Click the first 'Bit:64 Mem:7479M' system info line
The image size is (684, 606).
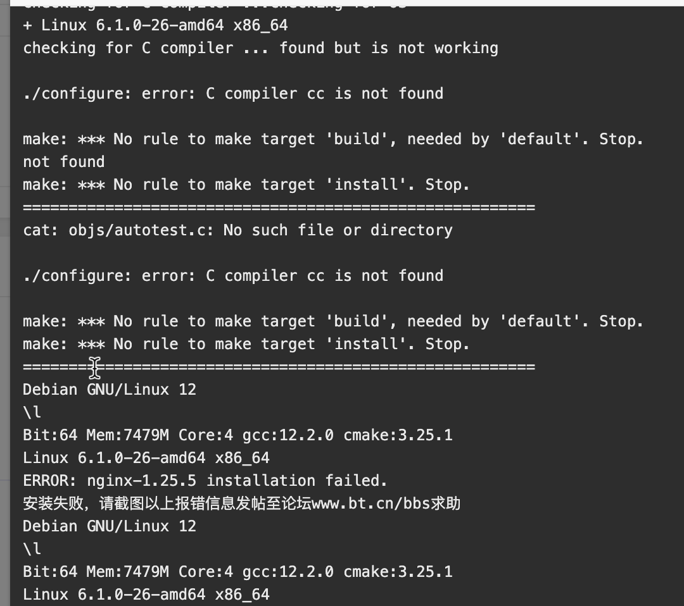237,435
